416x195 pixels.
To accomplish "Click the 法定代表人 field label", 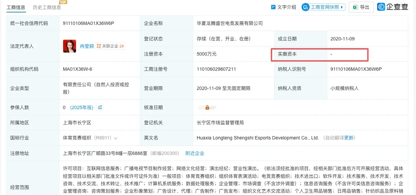I will click(x=22, y=46).
